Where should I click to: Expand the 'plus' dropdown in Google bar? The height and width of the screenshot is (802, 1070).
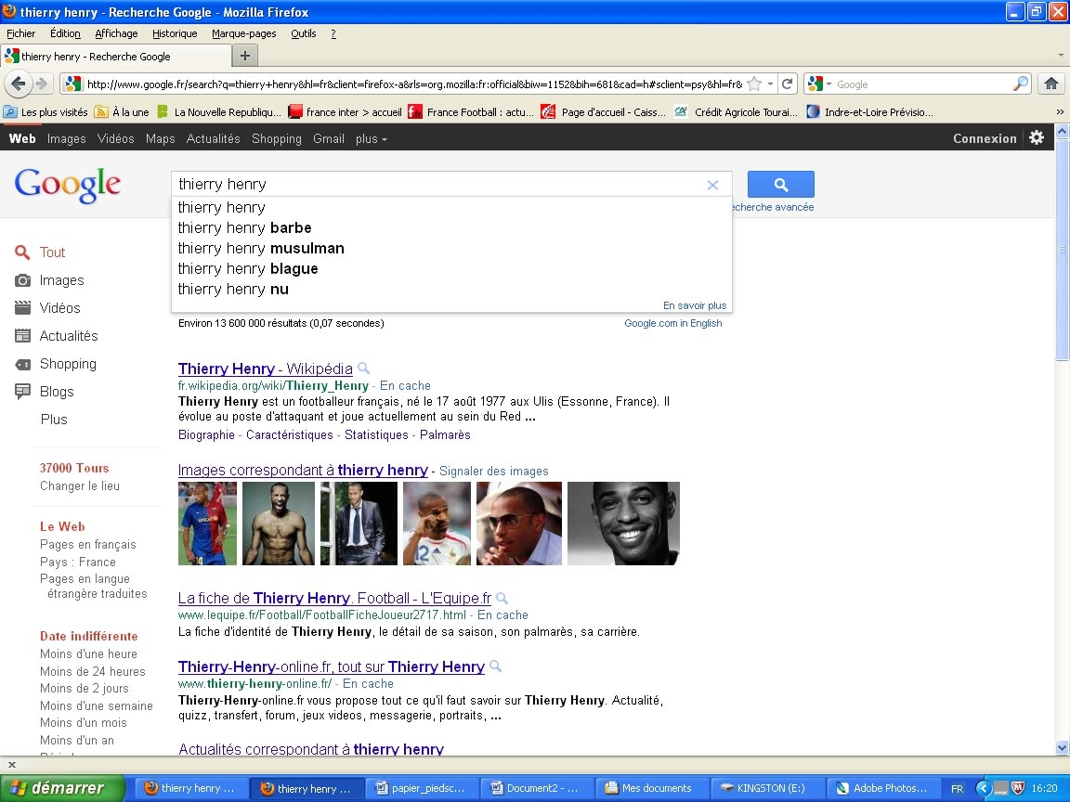pyautogui.click(x=371, y=138)
